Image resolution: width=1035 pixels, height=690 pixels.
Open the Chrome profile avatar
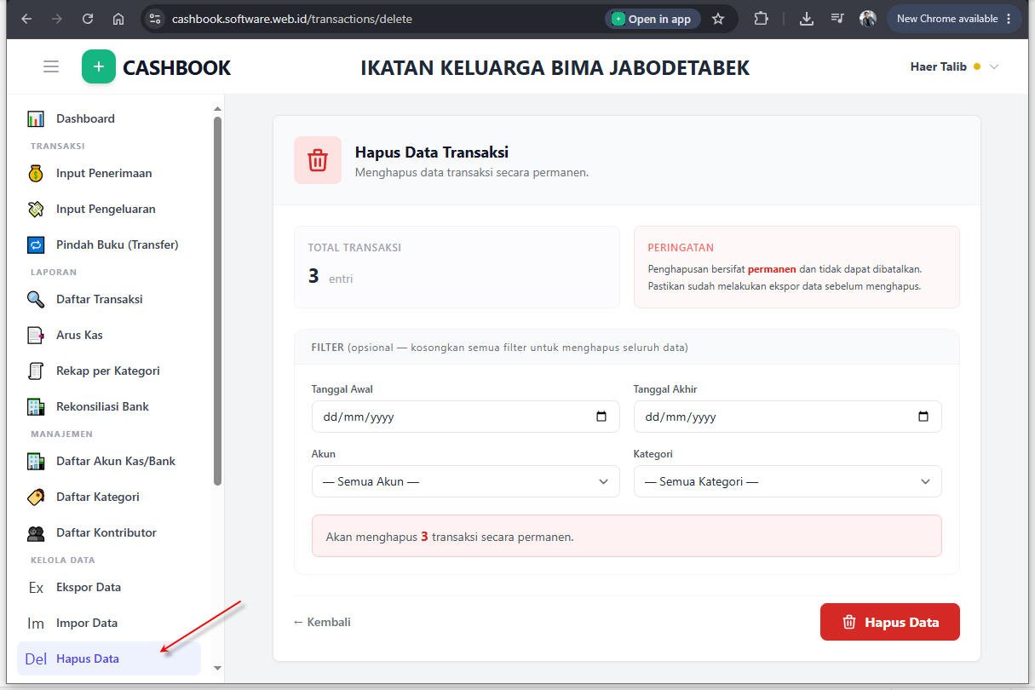(x=868, y=19)
